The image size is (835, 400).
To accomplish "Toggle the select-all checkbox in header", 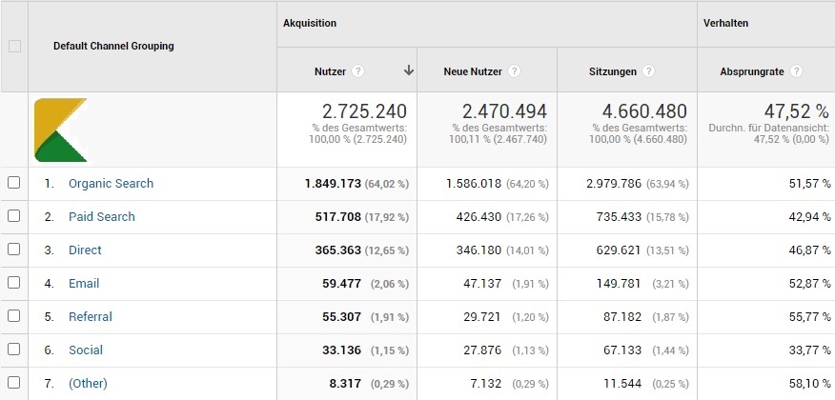I will (14, 46).
